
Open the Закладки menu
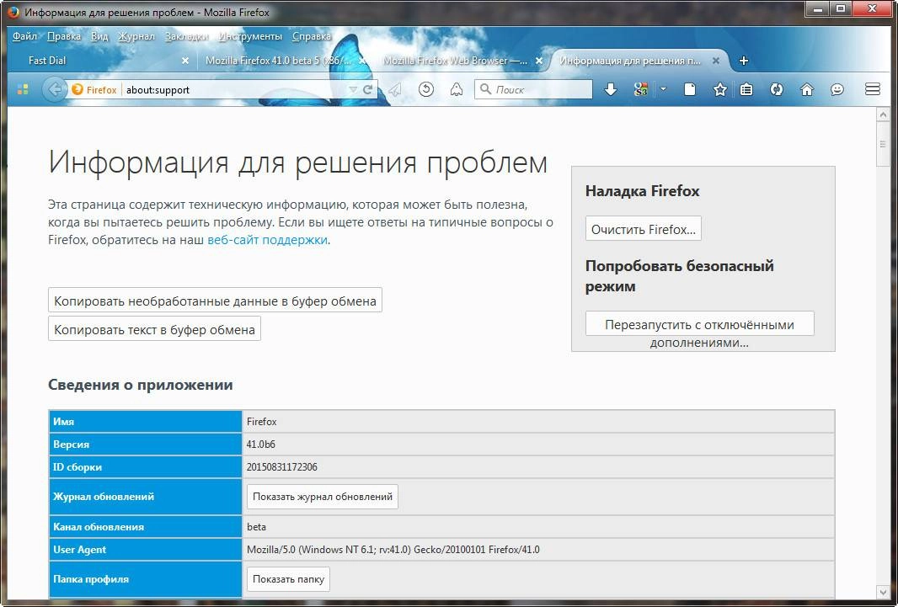pos(187,36)
